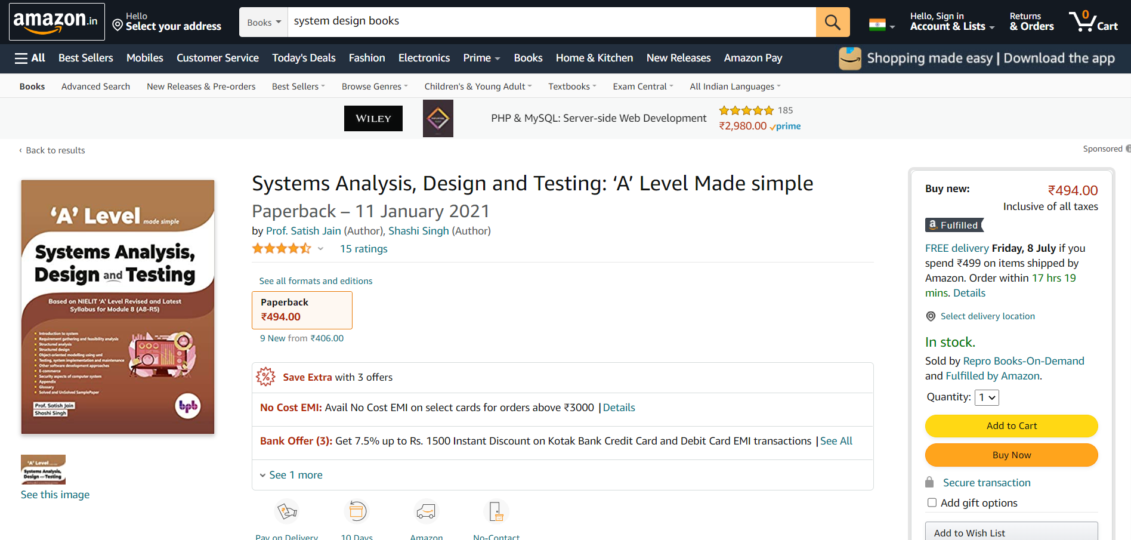
Task: Open Customer Service
Action: [x=218, y=58]
